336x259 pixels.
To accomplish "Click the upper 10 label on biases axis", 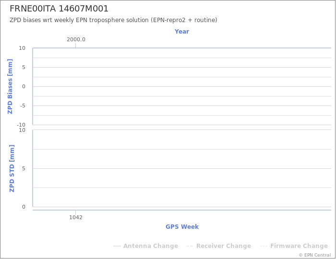I will click(22, 48).
